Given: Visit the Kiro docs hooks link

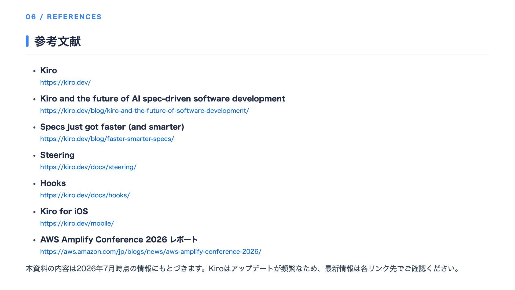Looking at the screenshot, I should click(x=85, y=195).
